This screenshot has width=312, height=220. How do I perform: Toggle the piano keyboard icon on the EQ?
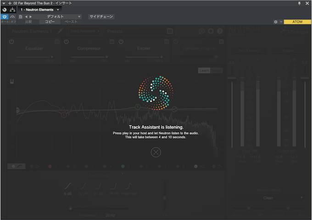coord(12,81)
